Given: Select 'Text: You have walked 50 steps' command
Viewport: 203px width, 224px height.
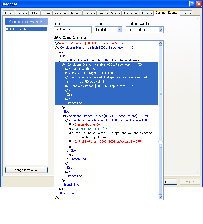Looking at the screenshot, I should (x=106, y=77).
